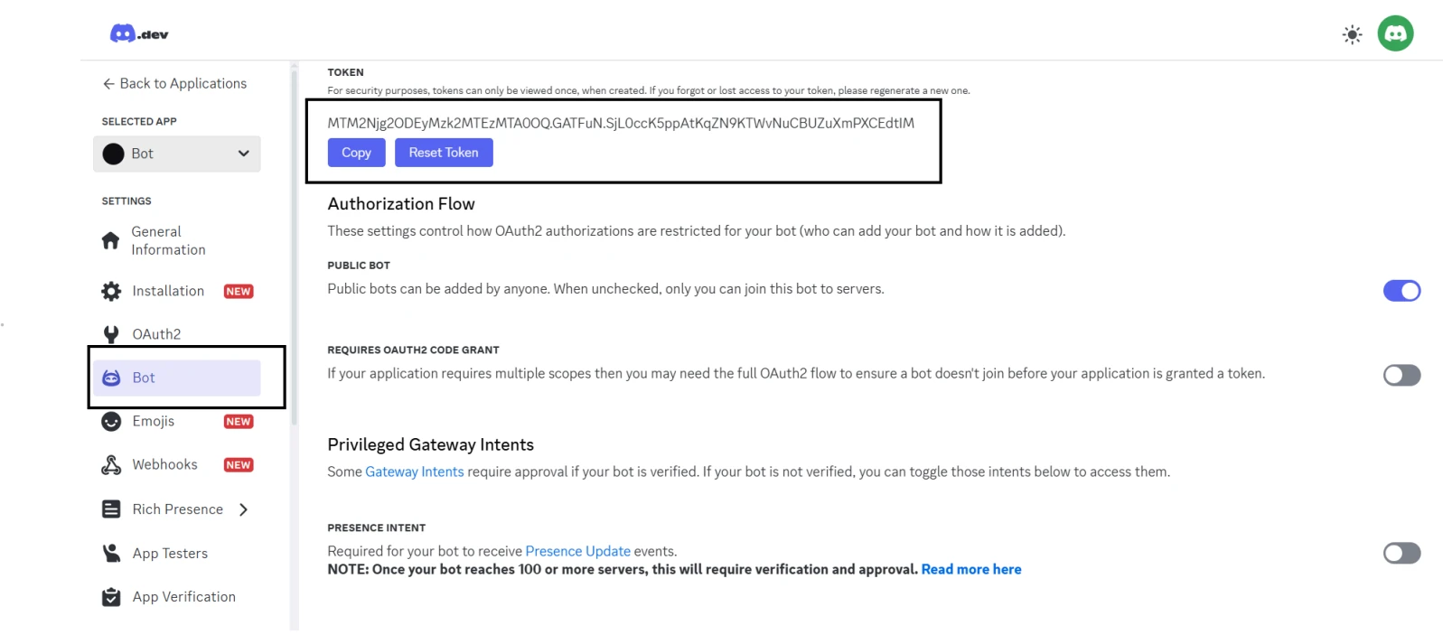This screenshot has height=644, width=1443.
Task: Follow the Read more here link
Action: (x=971, y=569)
